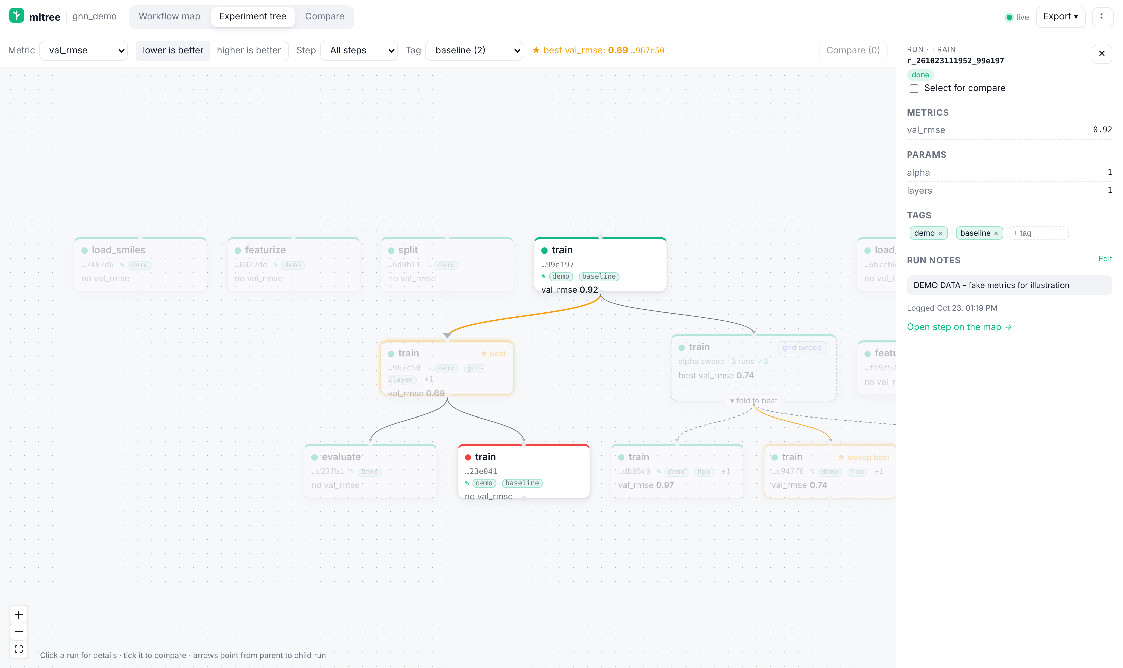The height and width of the screenshot is (668, 1123).
Task: Click the mltree logo icon
Action: (x=17, y=16)
